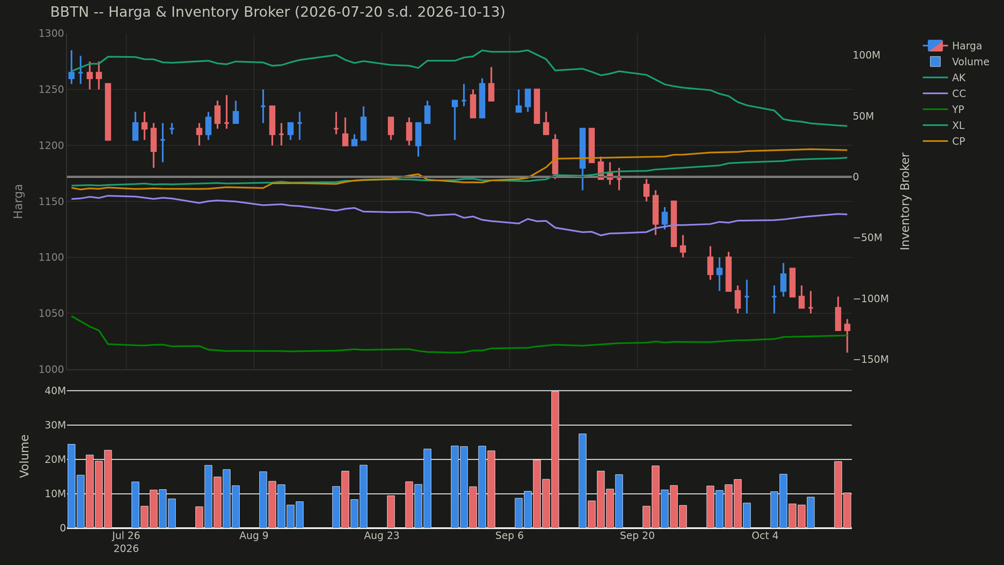Click the Aug 9 date axis label
The image size is (1004, 565).
coord(254,535)
